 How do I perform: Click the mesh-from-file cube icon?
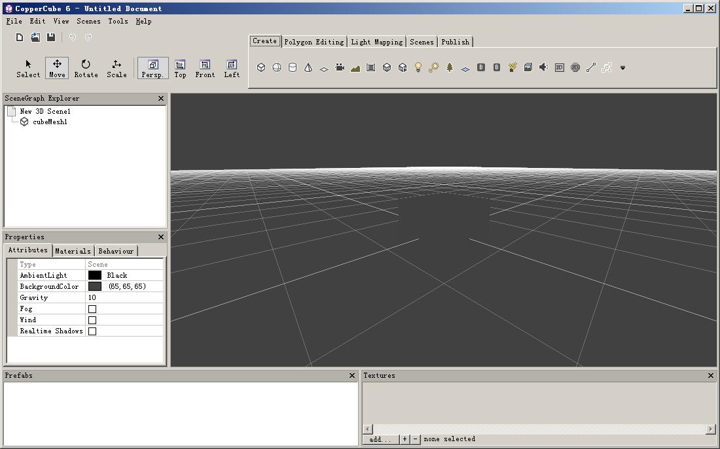pos(387,67)
